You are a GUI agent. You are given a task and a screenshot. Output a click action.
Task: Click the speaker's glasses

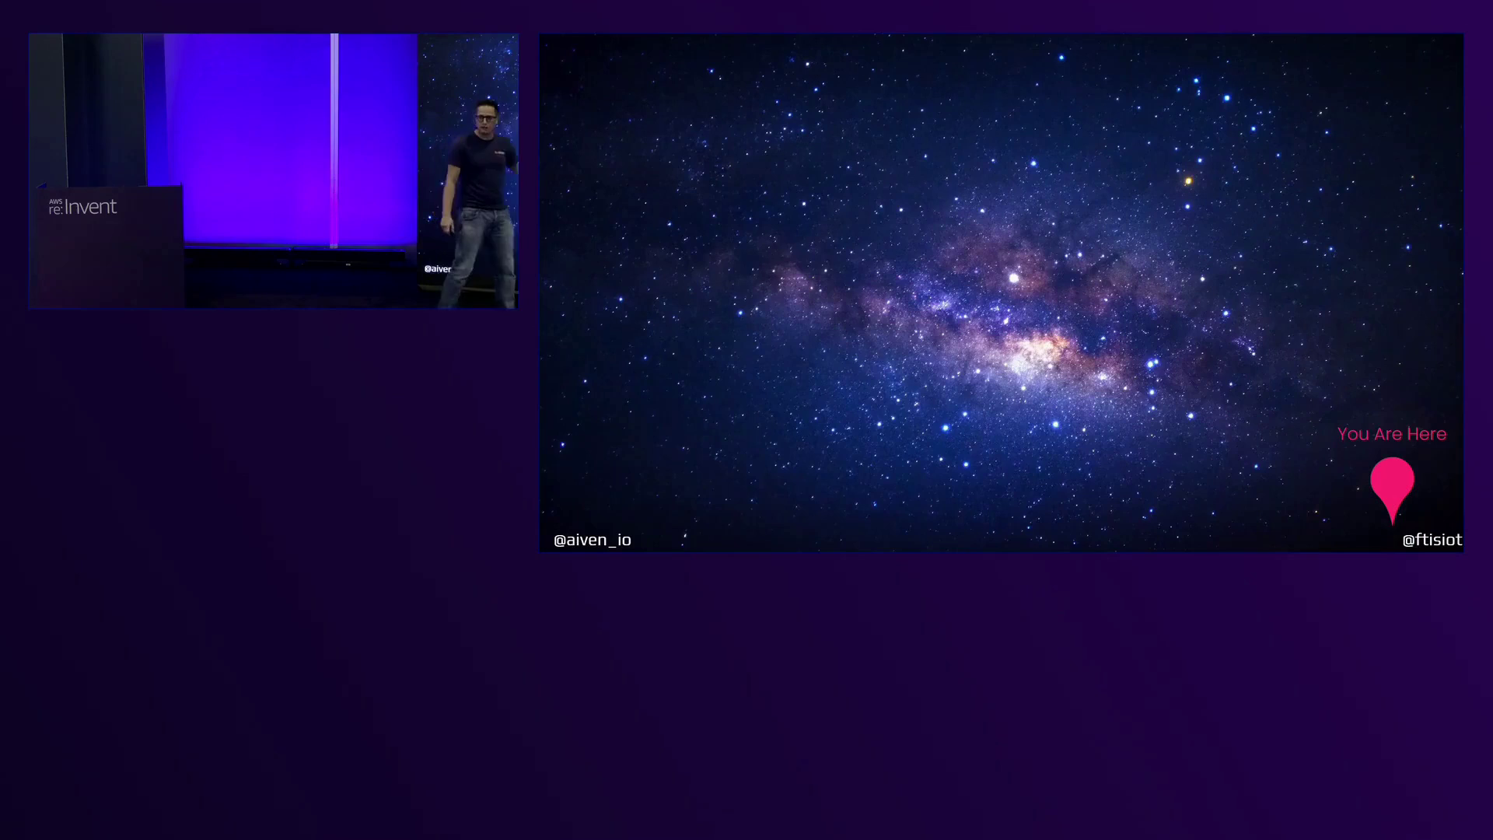tap(486, 118)
